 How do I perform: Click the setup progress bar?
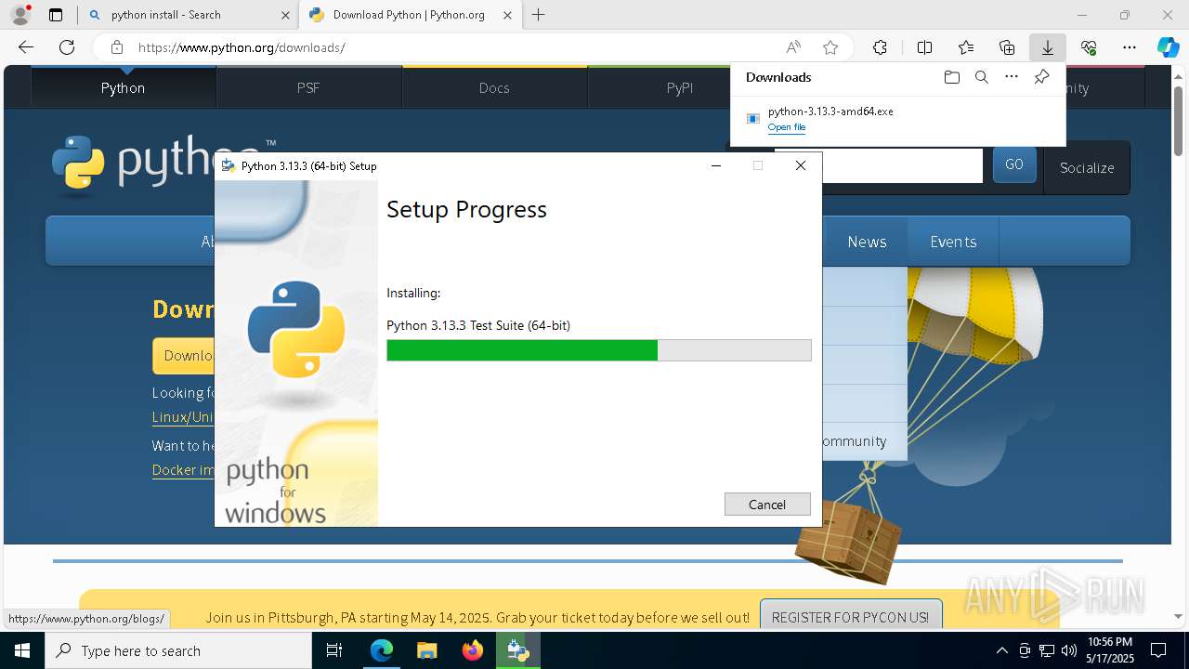point(599,350)
